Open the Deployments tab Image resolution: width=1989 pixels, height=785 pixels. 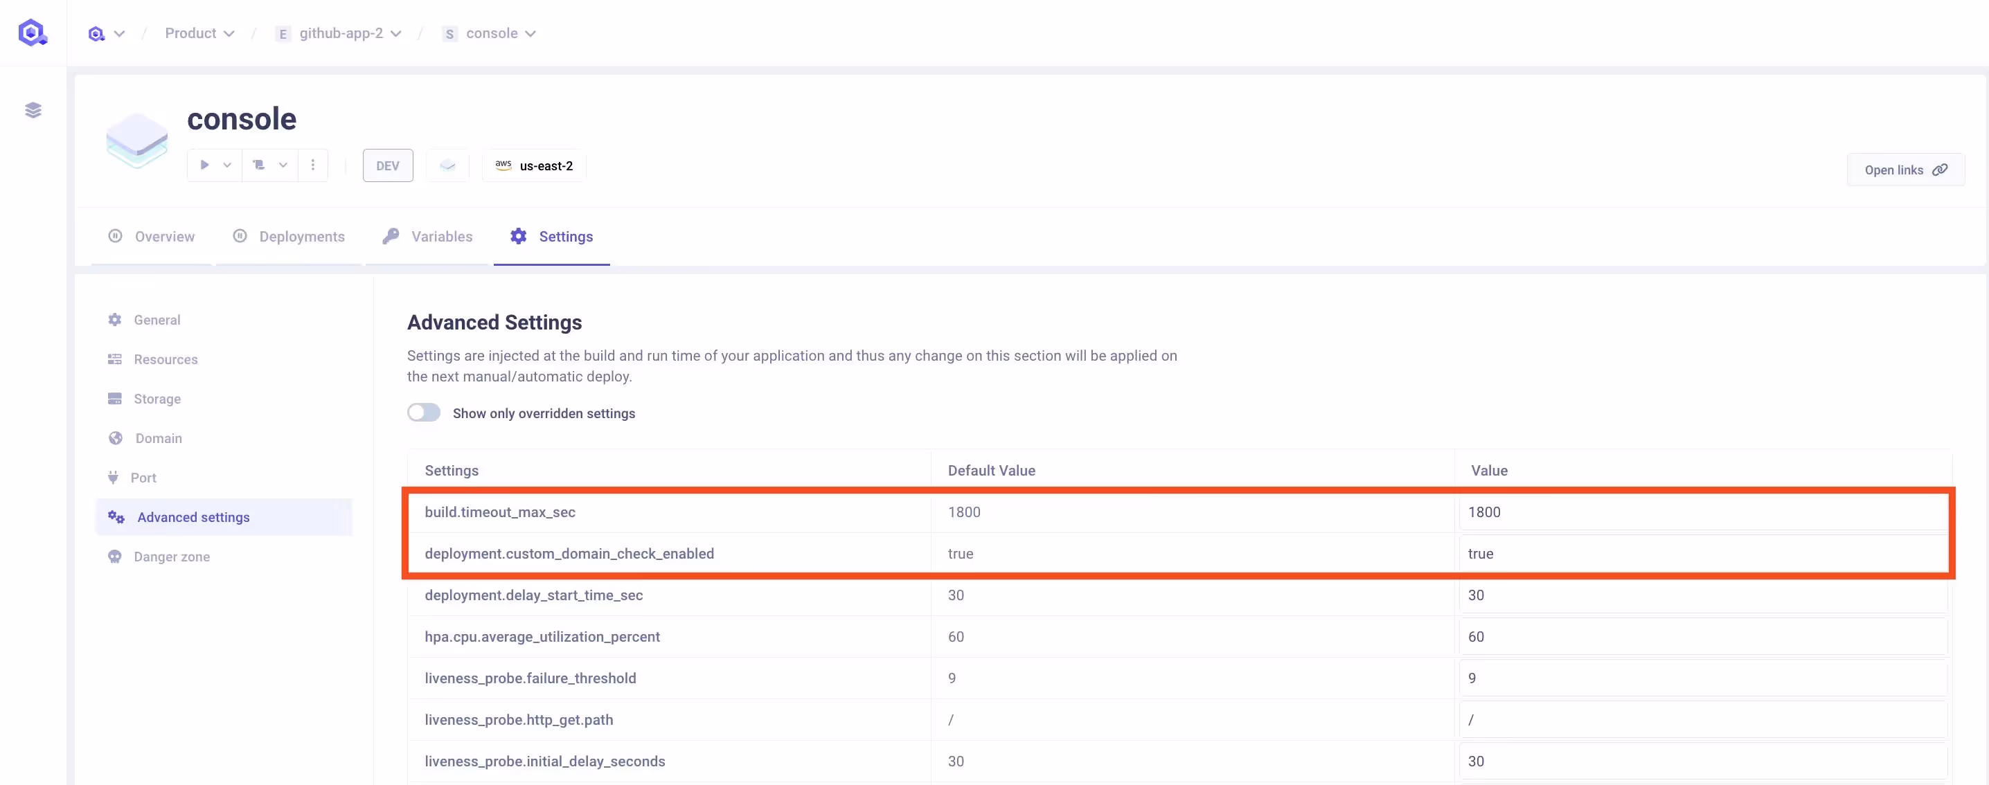coord(301,236)
